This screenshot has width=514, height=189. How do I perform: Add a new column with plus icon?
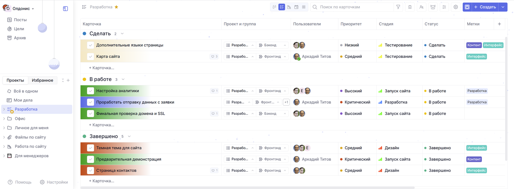pyautogui.click(x=499, y=24)
